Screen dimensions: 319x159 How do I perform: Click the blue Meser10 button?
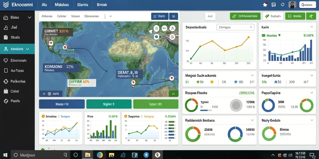pos(62,104)
